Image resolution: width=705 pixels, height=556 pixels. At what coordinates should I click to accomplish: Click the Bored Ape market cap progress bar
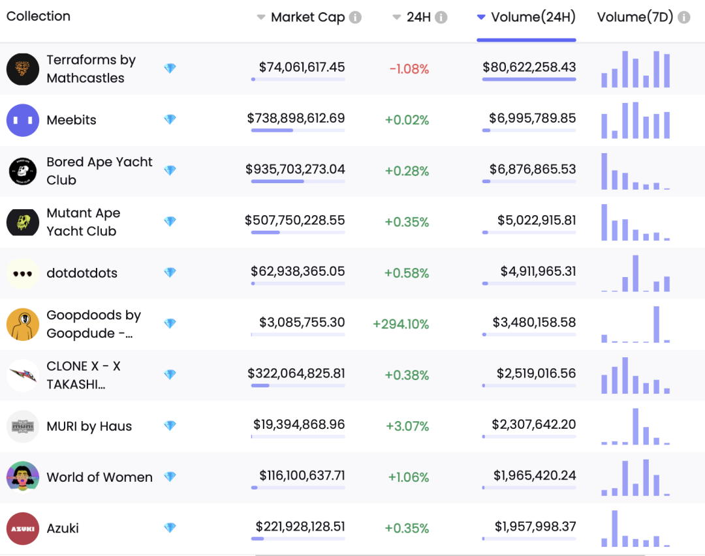tap(298, 181)
